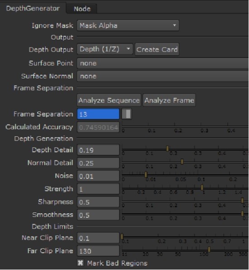This screenshot has width=249, height=270.
Task: Click the Far Clip Plane slider handle
Action: [209, 249]
